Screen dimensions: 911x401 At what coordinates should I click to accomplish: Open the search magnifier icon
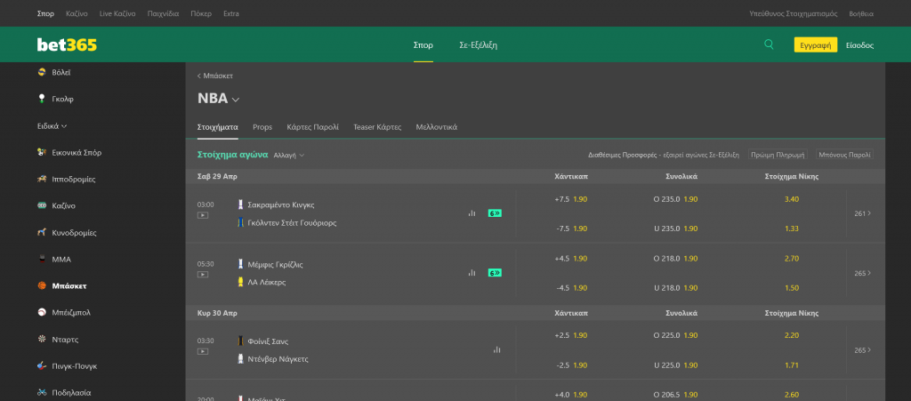769,44
